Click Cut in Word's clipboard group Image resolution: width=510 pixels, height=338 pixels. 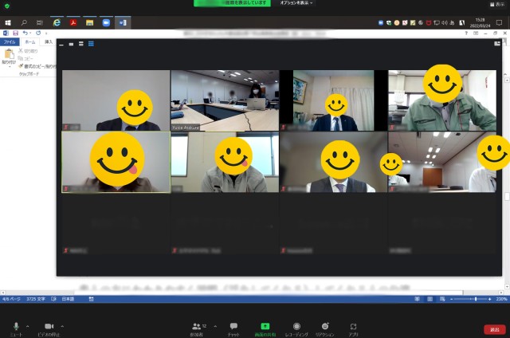point(28,51)
